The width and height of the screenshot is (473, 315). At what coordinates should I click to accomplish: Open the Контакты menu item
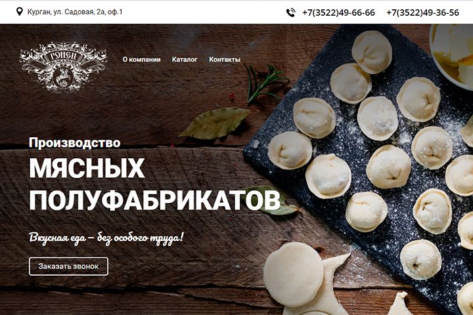[x=225, y=59]
